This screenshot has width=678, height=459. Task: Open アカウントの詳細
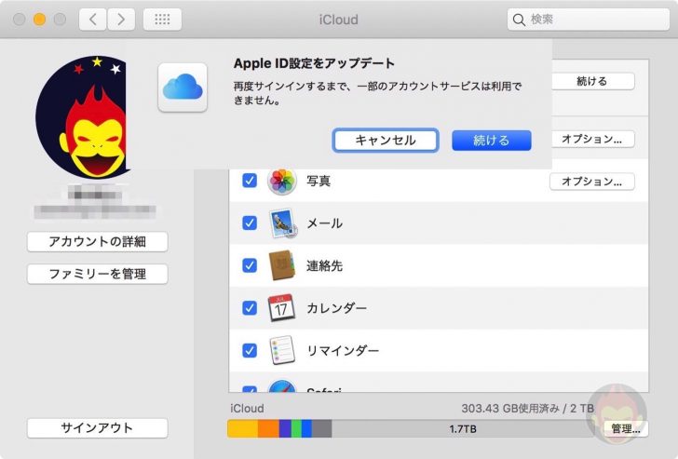[97, 241]
